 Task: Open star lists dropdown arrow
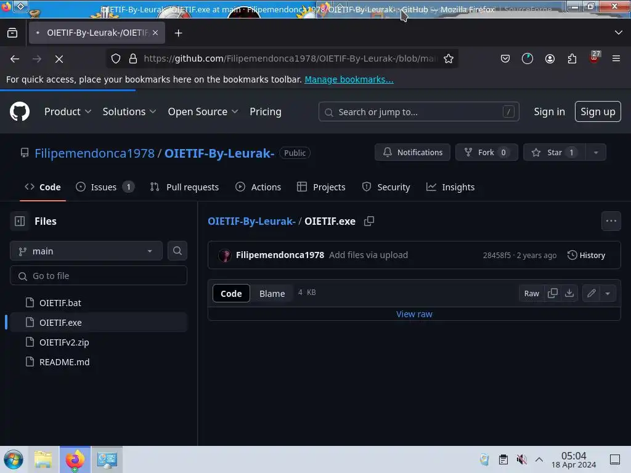click(x=596, y=153)
